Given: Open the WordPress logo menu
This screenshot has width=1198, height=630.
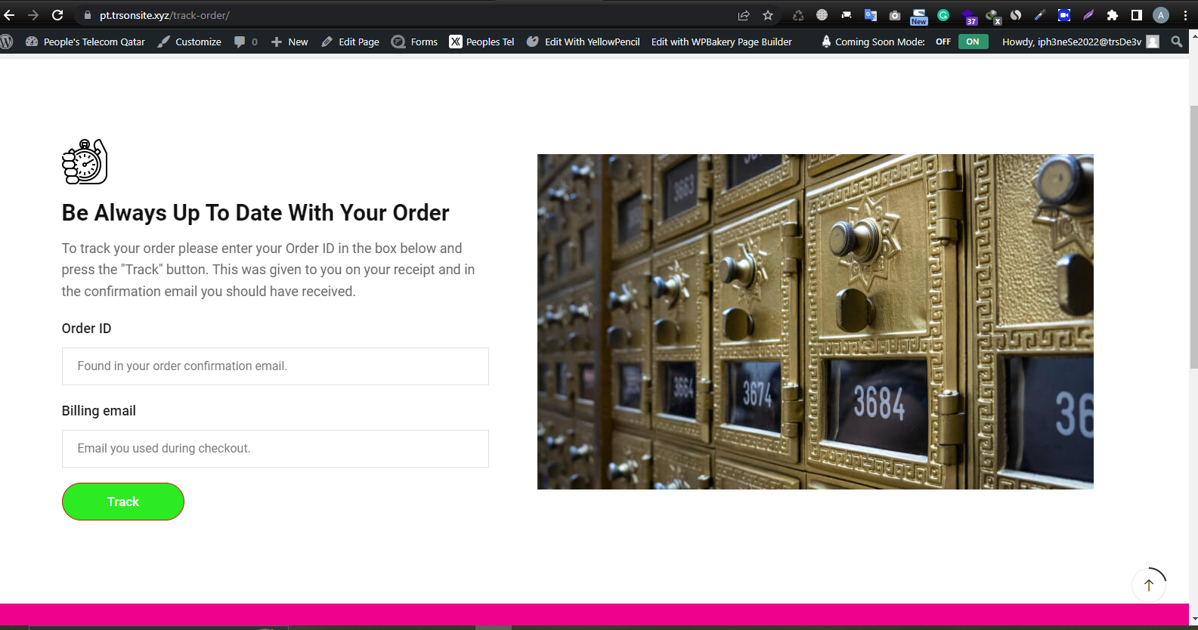Looking at the screenshot, I should pyautogui.click(x=7, y=42).
